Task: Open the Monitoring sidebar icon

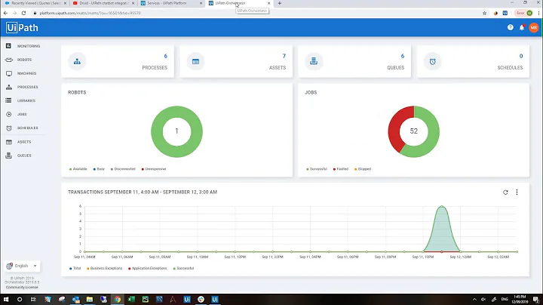Action: click(8, 46)
